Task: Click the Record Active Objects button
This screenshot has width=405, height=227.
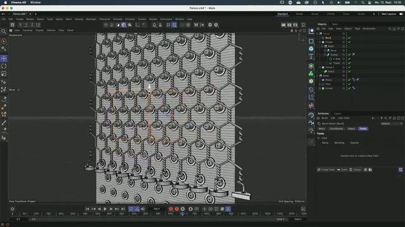Action: pyautogui.click(x=171, y=209)
